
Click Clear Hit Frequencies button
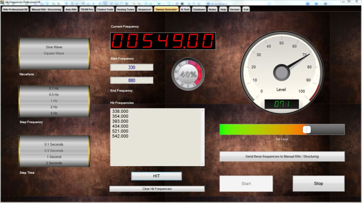click(x=157, y=189)
